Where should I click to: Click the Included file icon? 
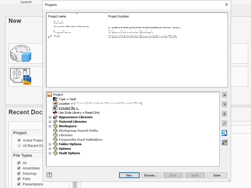coord(55,108)
